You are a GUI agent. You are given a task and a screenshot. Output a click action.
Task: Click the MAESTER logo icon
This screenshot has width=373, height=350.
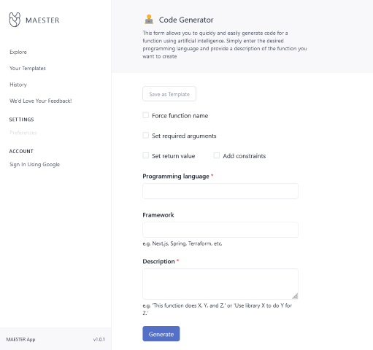[15, 20]
